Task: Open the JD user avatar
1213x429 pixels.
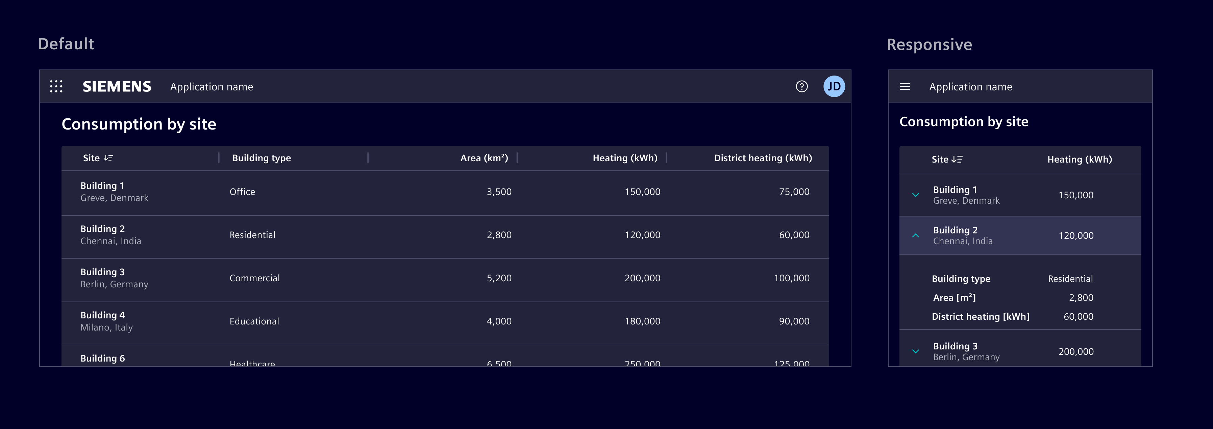Action: [x=834, y=86]
